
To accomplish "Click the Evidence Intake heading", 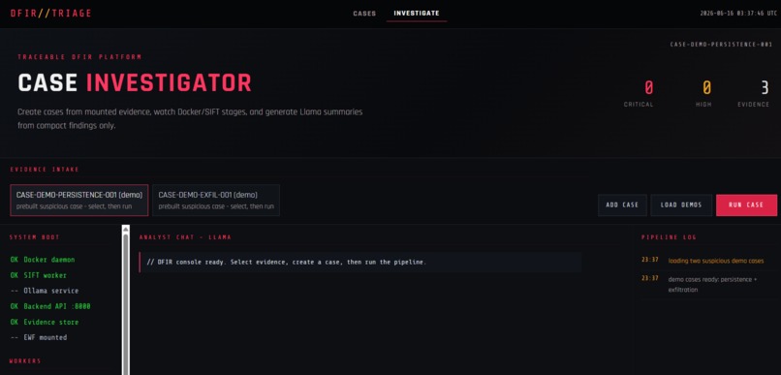I will click(45, 170).
